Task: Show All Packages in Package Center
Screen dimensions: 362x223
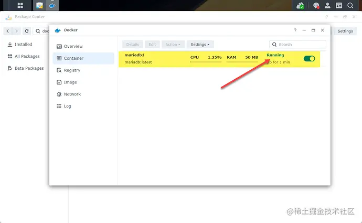Action: [27, 56]
